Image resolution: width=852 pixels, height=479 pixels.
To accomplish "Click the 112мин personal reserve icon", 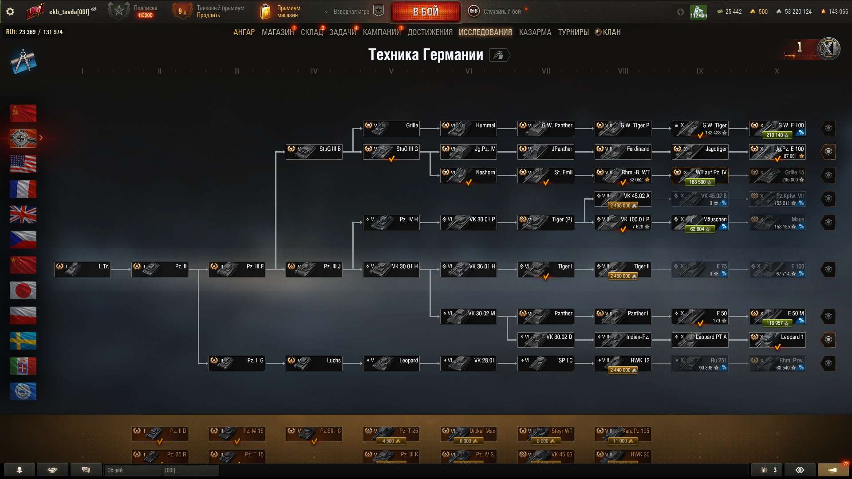I will [x=698, y=12].
